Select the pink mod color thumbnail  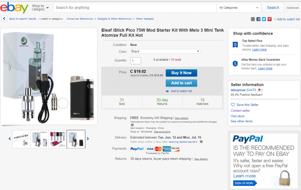coord(57,139)
